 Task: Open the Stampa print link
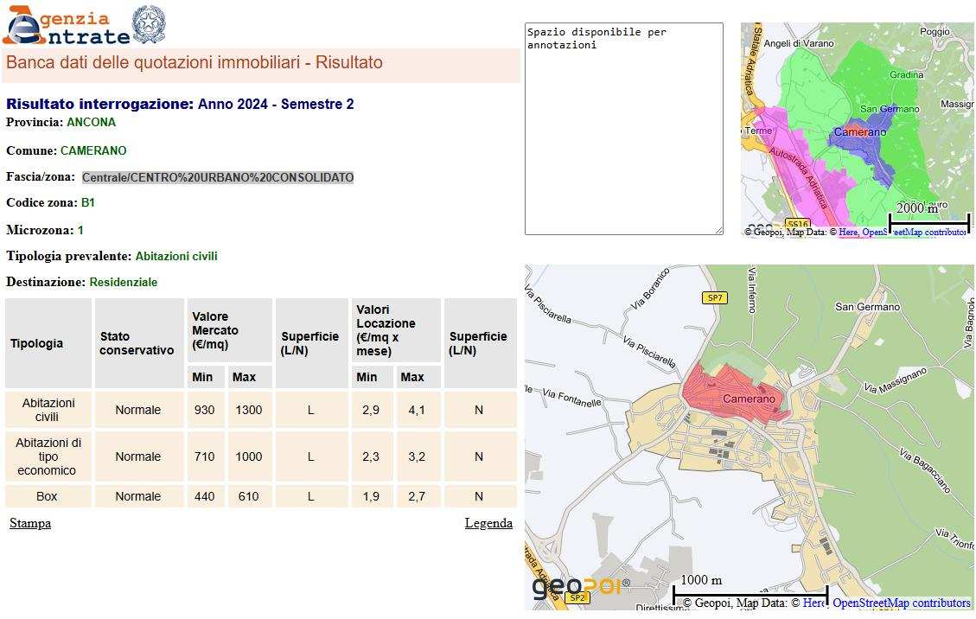[x=30, y=523]
